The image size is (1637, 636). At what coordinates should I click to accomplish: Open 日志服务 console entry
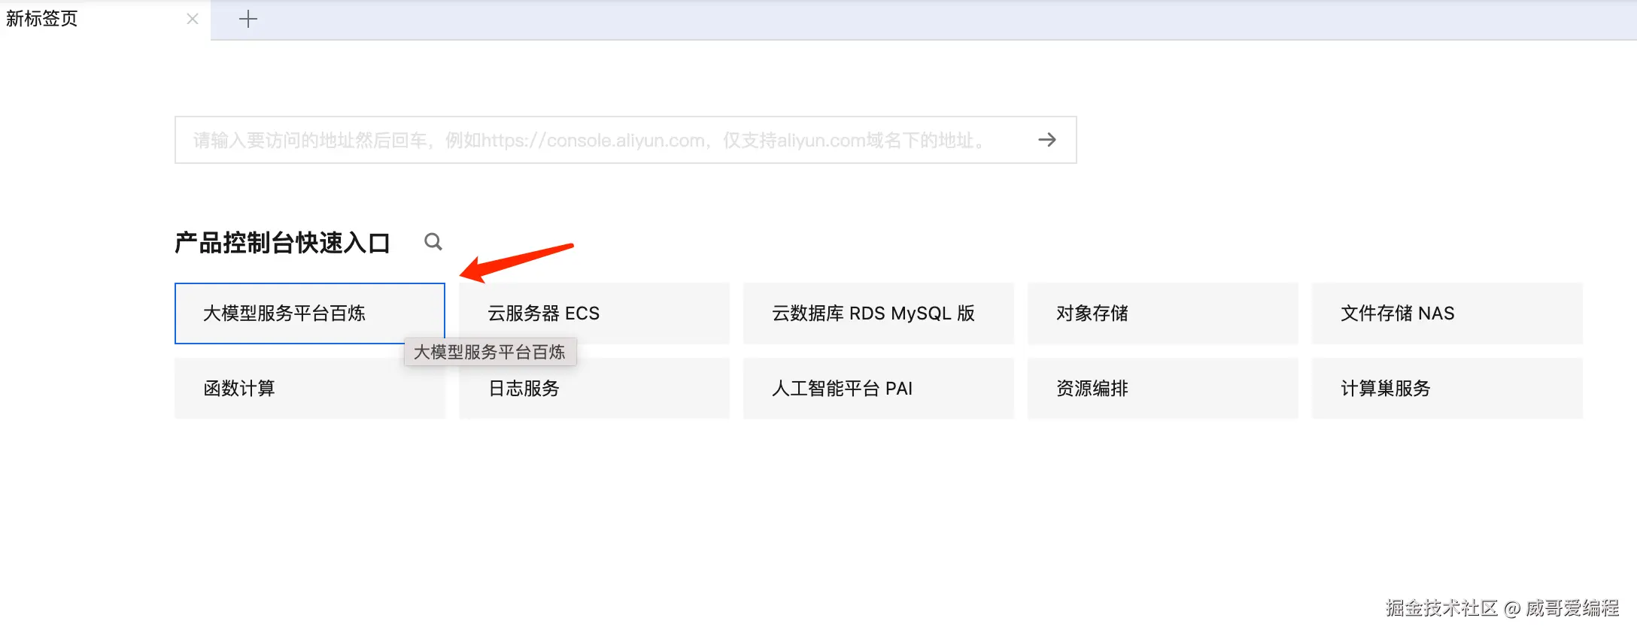[x=594, y=389]
